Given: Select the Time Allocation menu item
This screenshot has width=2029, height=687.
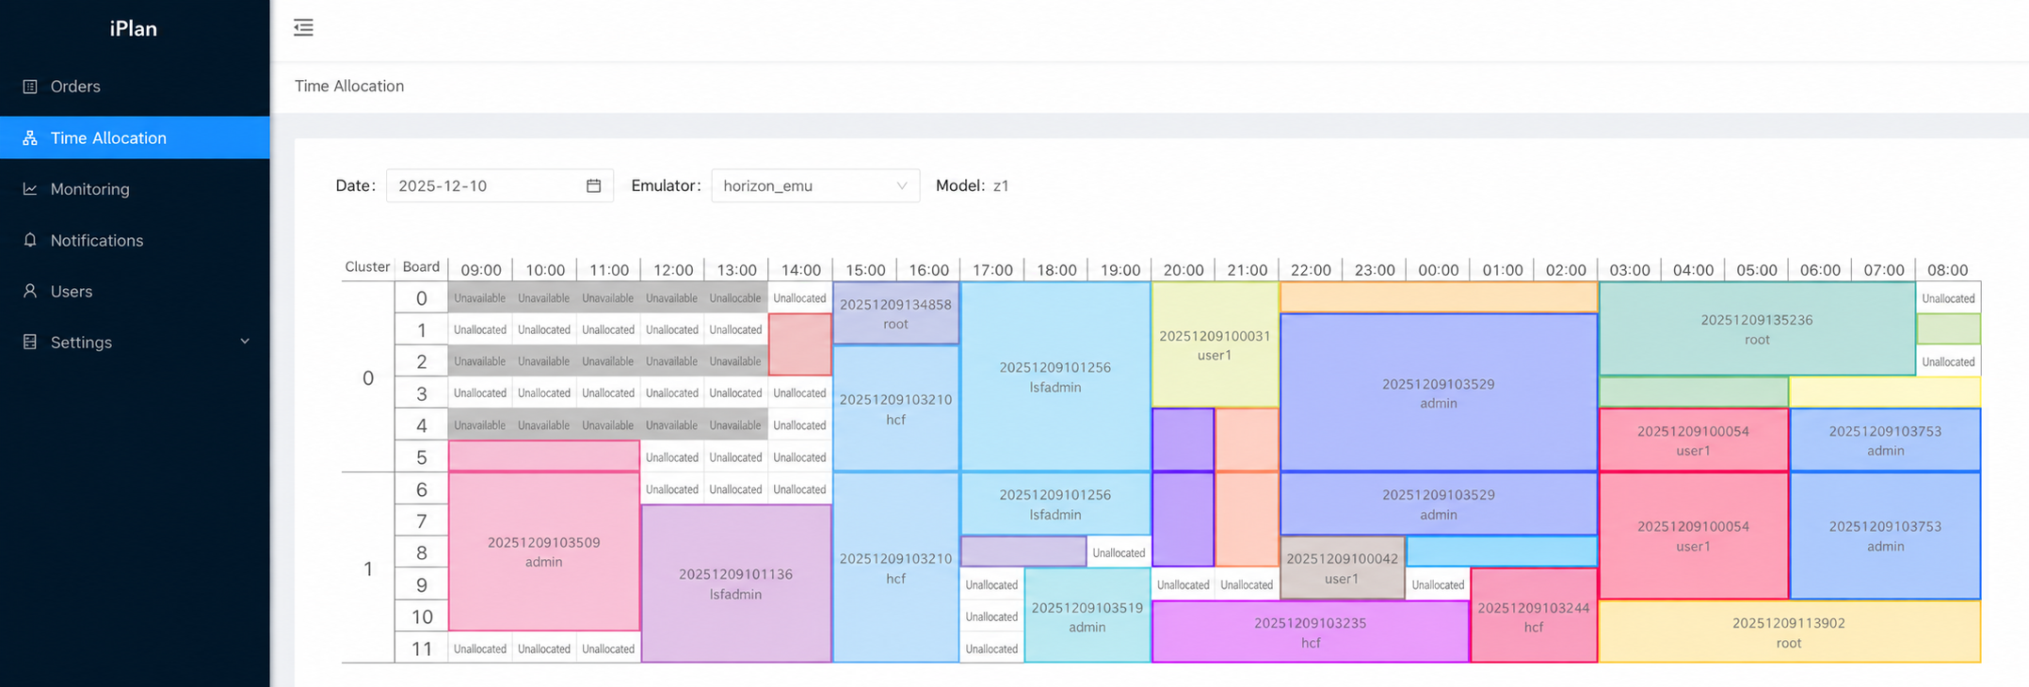Looking at the screenshot, I should point(135,137).
